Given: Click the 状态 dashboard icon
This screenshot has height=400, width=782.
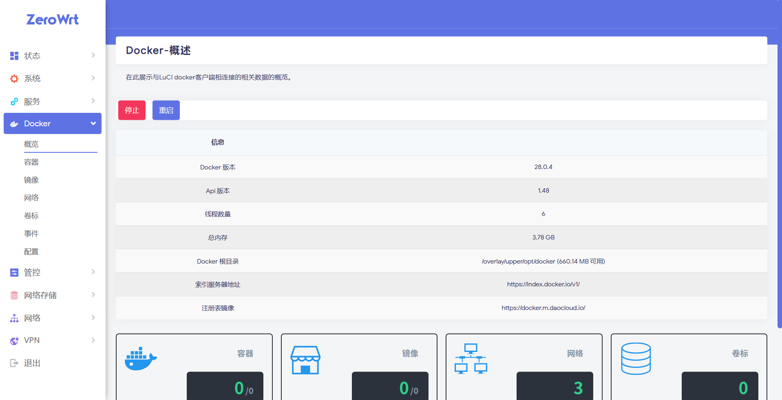Looking at the screenshot, I should pos(14,56).
